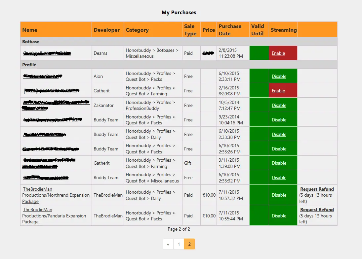Request Refund for Pandaria Expansion Package
Image resolution: width=362 pixels, height=259 pixels.
[x=317, y=210]
